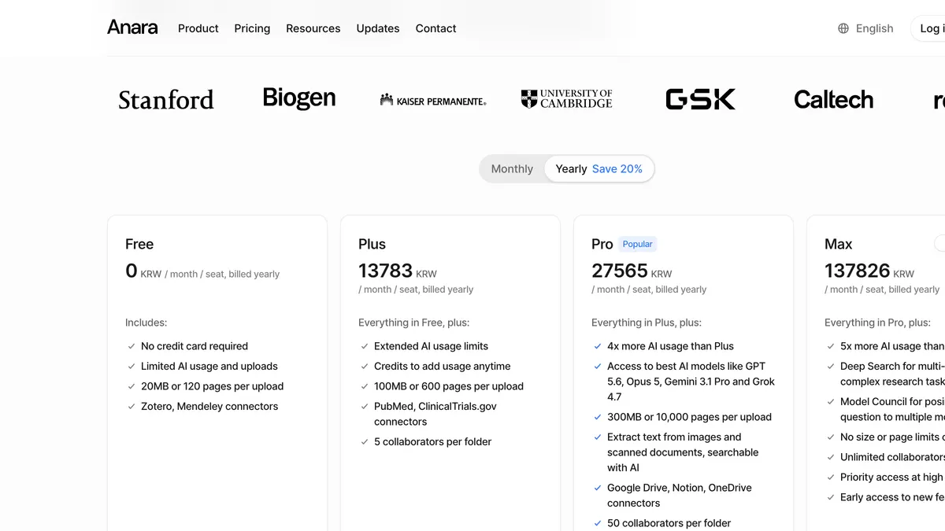Click "300MB or 10,000 pages per upload"
This screenshot has width=945, height=531.
689,417
